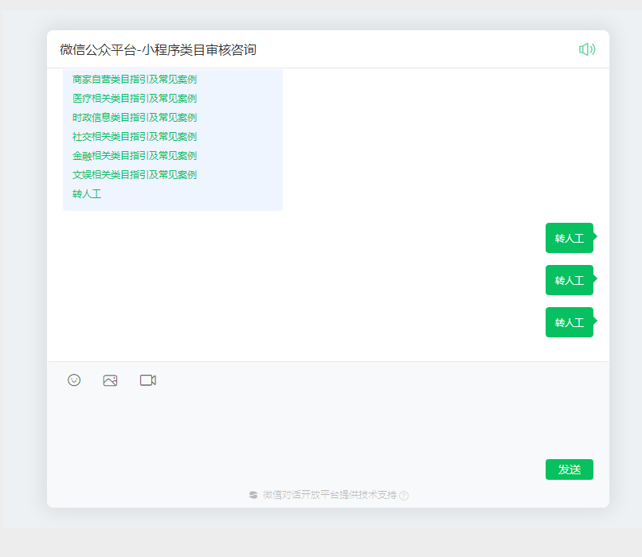Click the title 微信公众平台-小程序类目审核咨询

click(158, 50)
